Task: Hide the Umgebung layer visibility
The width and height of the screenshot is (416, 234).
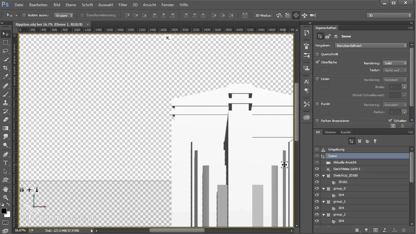Action: pos(317,149)
